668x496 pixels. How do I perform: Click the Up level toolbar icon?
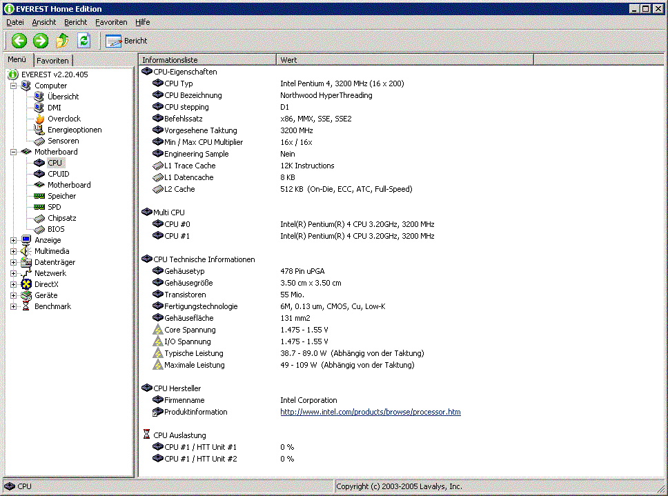(x=62, y=41)
